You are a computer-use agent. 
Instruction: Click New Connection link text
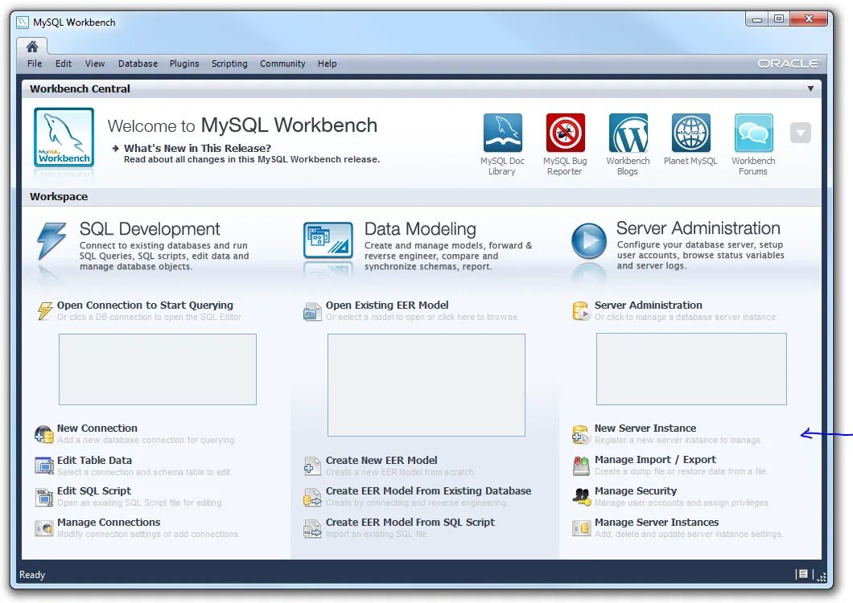[x=97, y=428]
